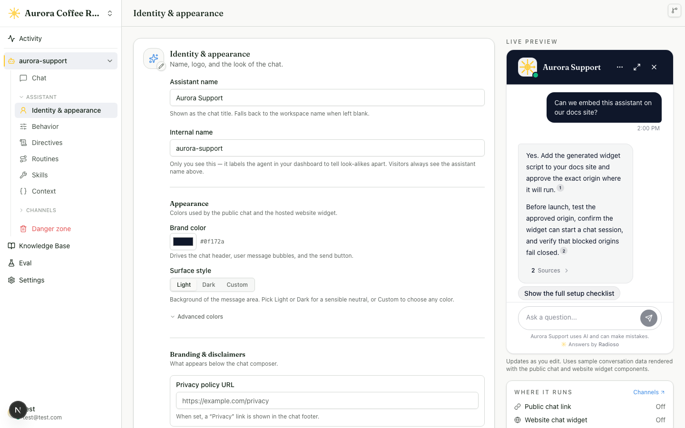Click the Danger zone trash icon

(x=23, y=229)
